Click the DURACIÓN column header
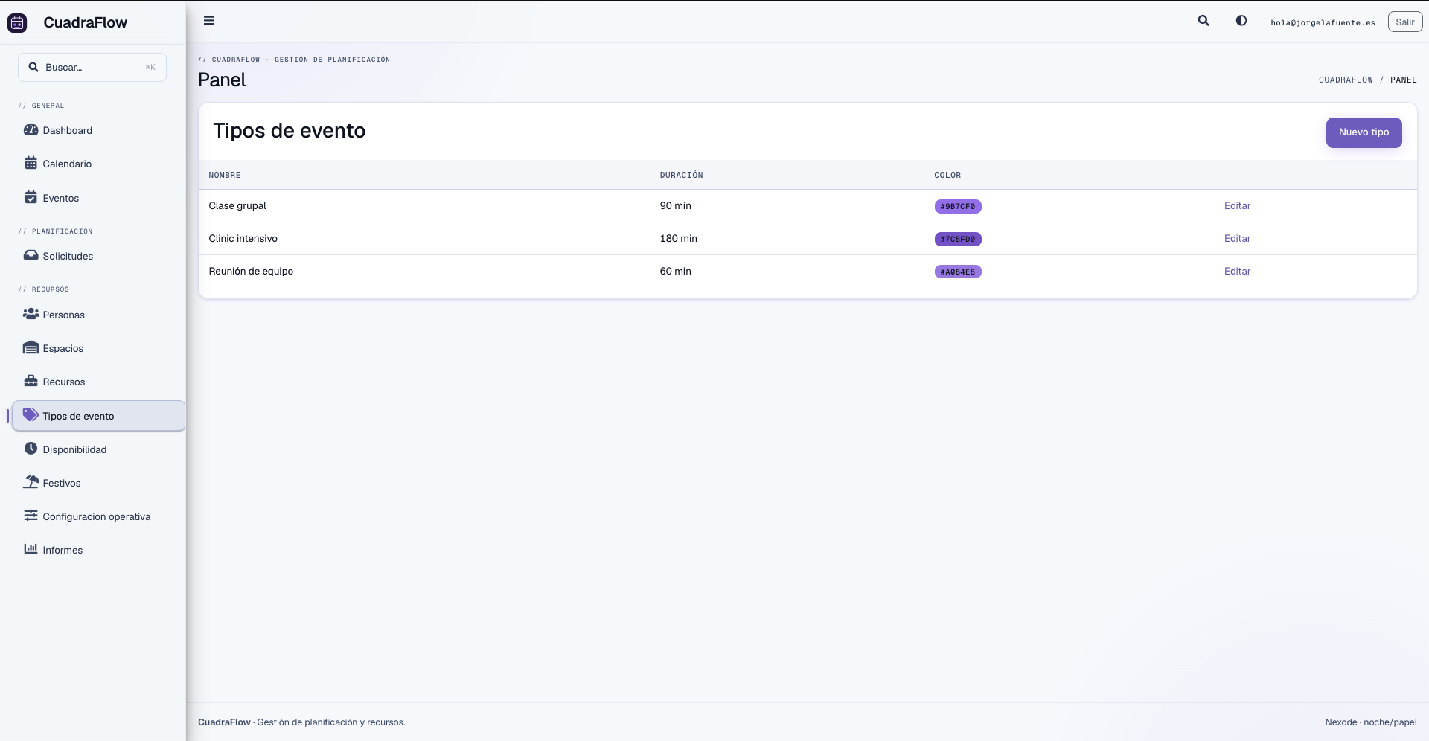The width and height of the screenshot is (1429, 741). pyautogui.click(x=681, y=176)
